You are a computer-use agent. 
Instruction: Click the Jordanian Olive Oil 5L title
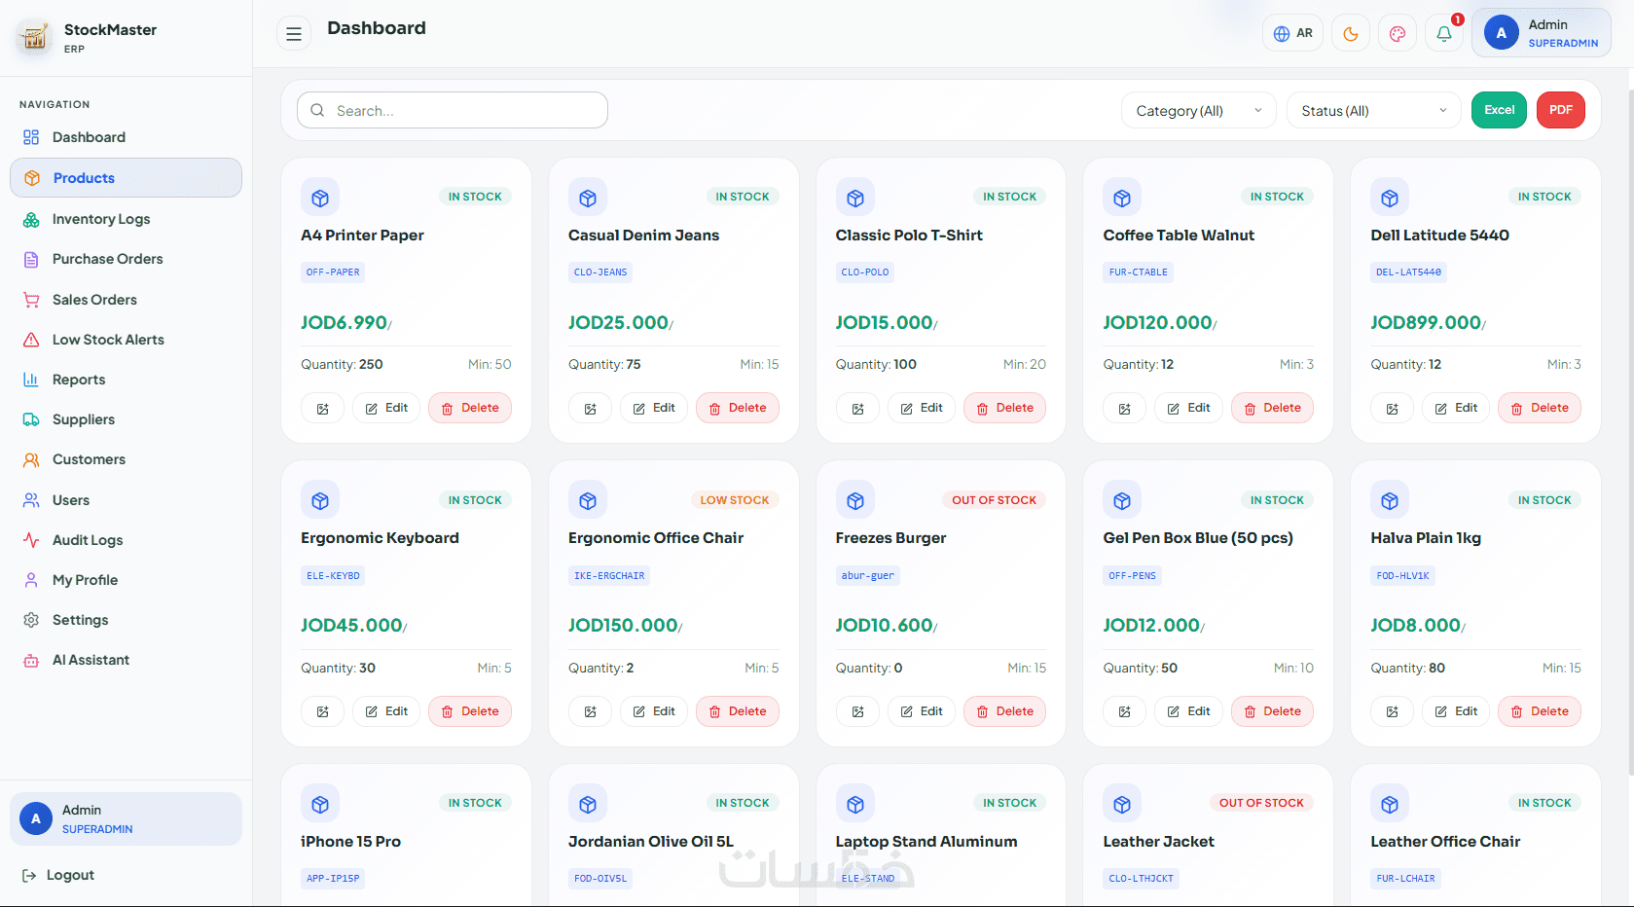[651, 842]
